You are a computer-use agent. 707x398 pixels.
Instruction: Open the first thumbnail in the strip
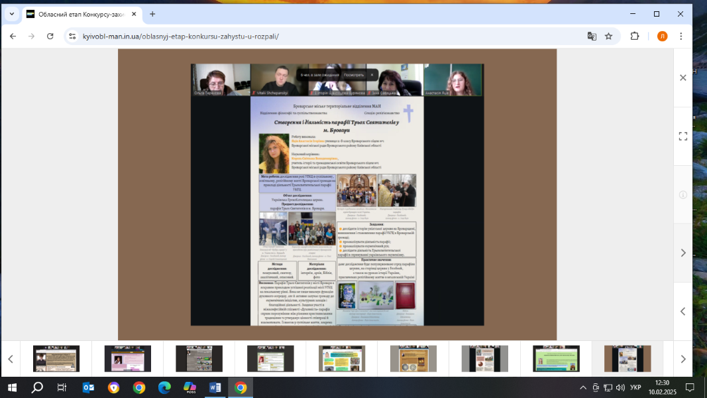[56, 359]
